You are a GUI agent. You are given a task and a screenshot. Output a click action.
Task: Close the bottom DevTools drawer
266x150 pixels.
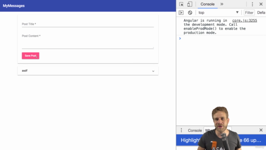pyautogui.click(x=261, y=130)
